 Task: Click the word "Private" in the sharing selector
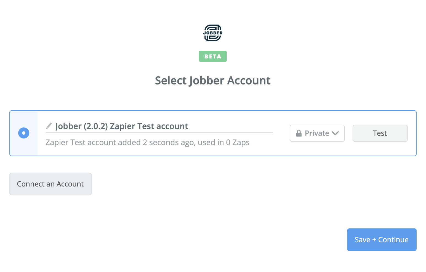click(317, 133)
